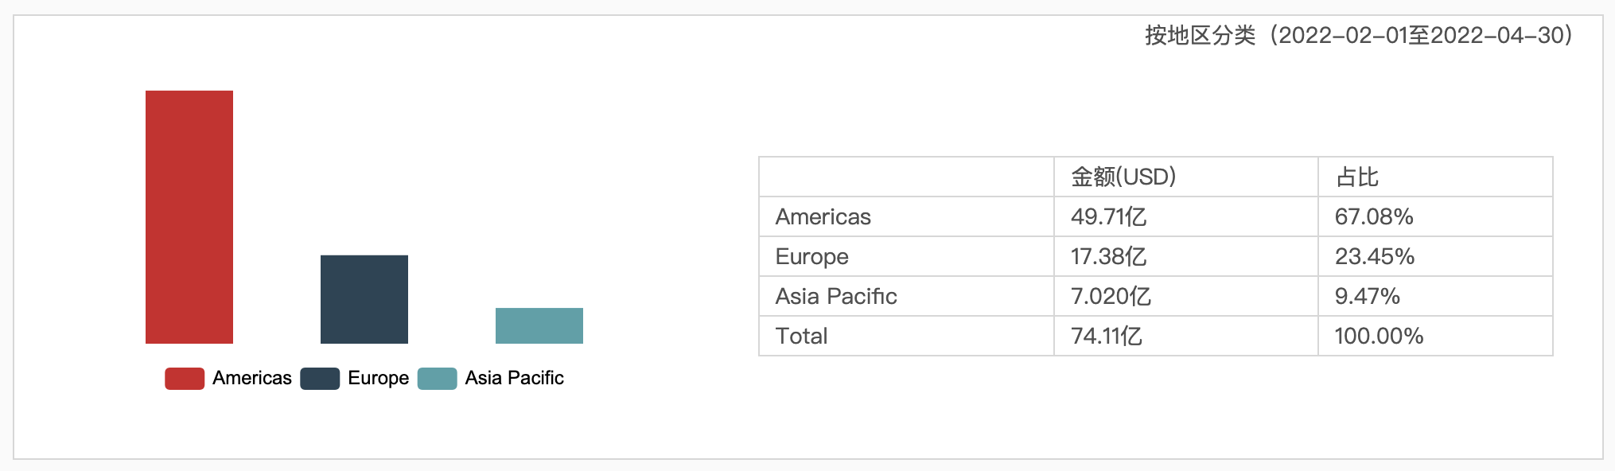Click the 按地区分类 date range title
Image resolution: width=1615 pixels, height=471 pixels.
tap(1359, 35)
